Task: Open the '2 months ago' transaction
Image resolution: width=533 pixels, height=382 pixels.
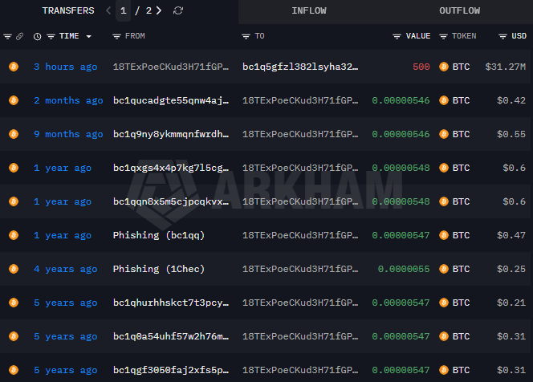Action: (68, 100)
